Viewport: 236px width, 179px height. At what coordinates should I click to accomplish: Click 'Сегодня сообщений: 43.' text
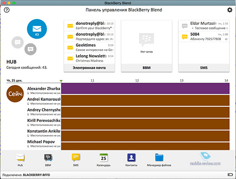pyautogui.click(x=27, y=68)
